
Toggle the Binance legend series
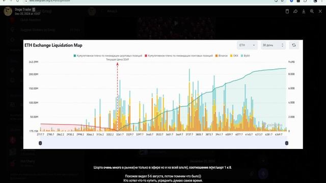(x=222, y=55)
